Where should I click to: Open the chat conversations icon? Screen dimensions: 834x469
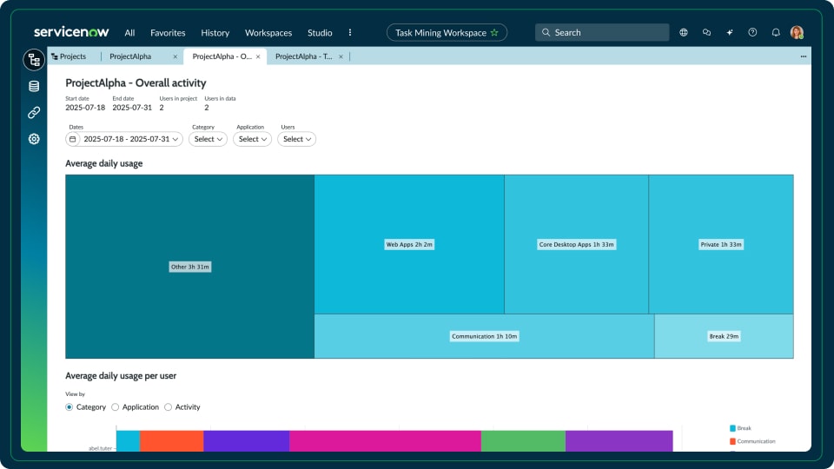706,33
